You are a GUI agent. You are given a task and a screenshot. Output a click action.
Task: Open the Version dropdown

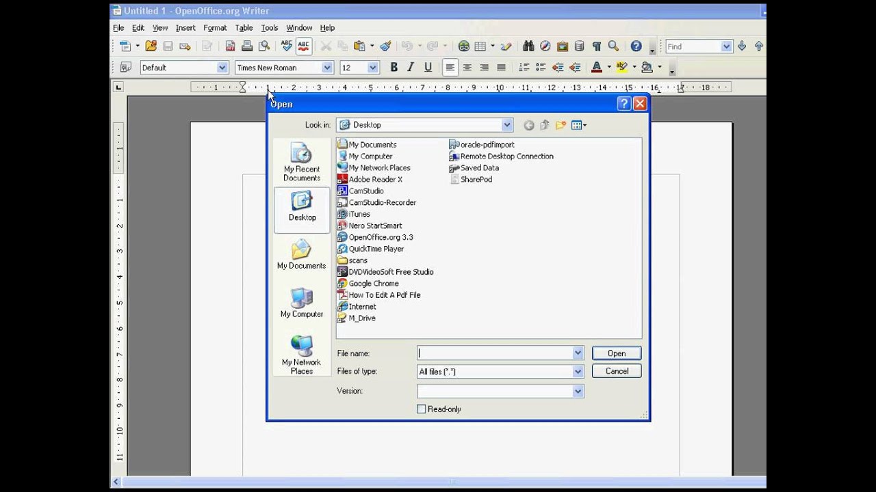tap(578, 392)
